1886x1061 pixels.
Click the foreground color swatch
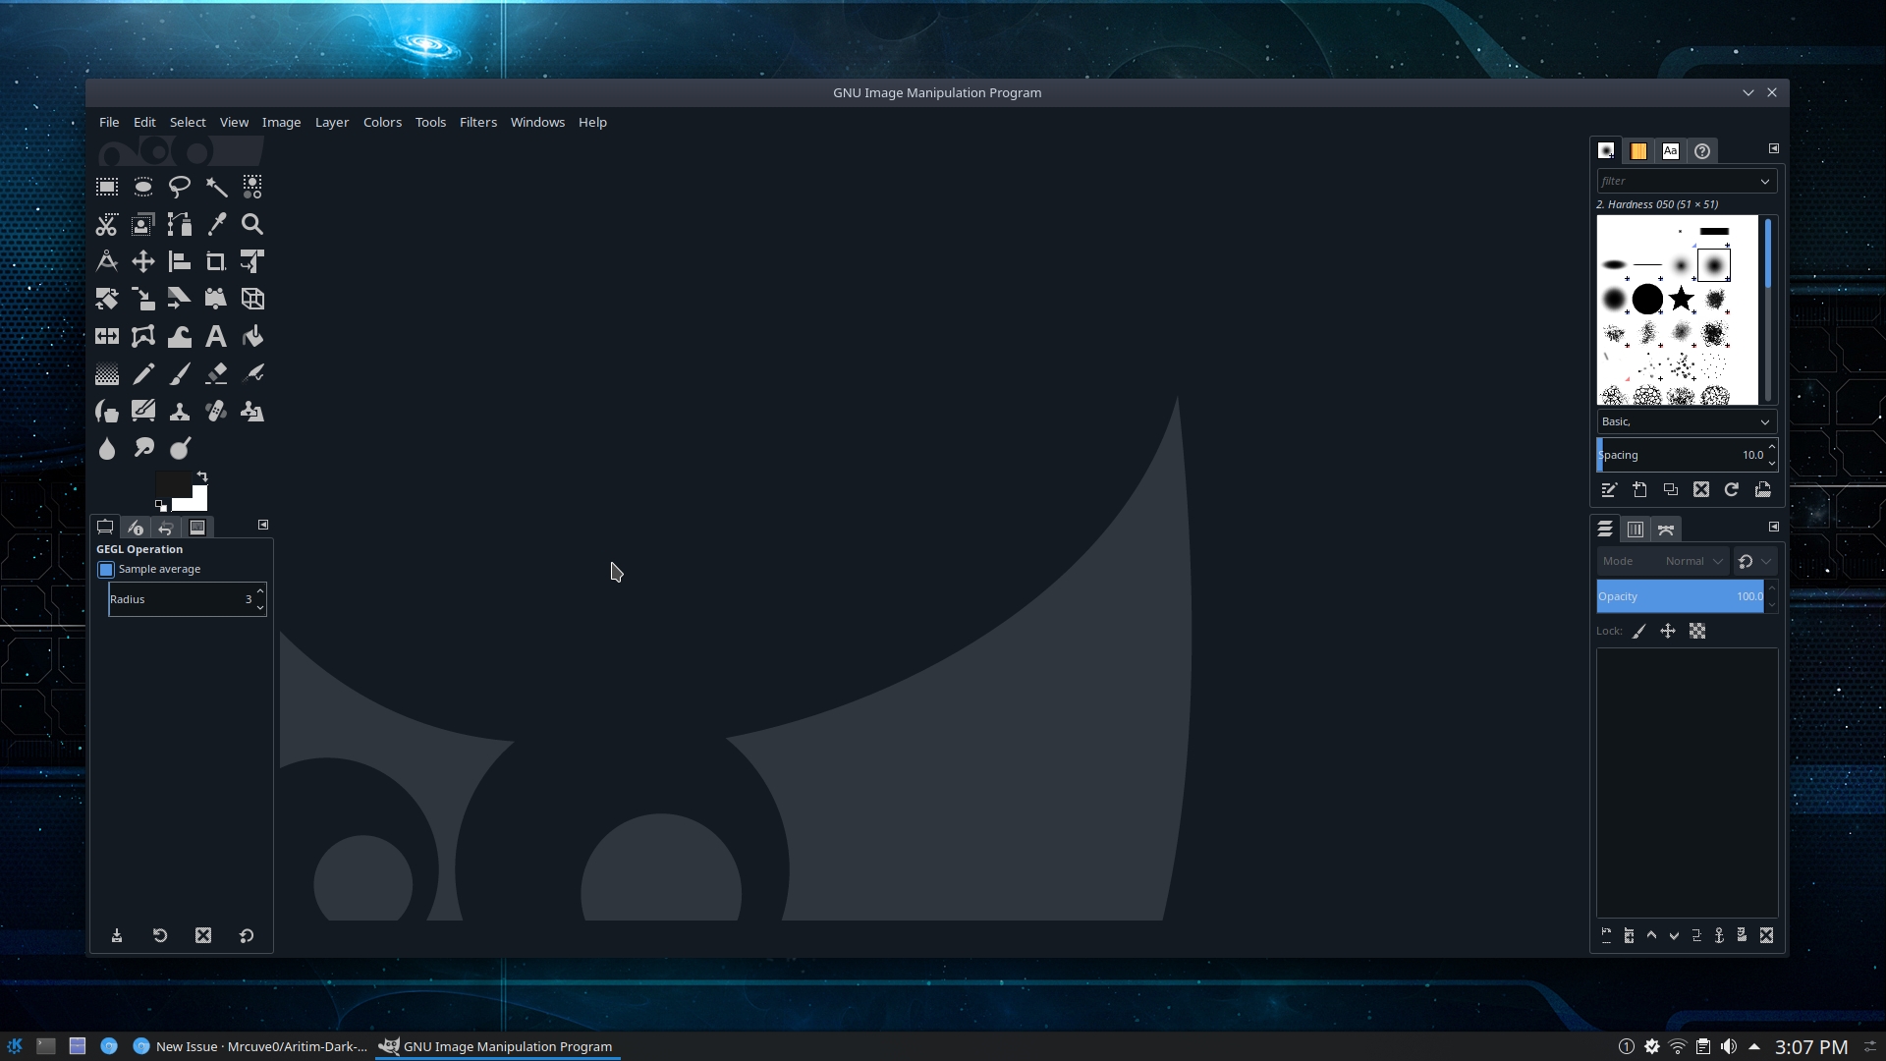point(173,484)
